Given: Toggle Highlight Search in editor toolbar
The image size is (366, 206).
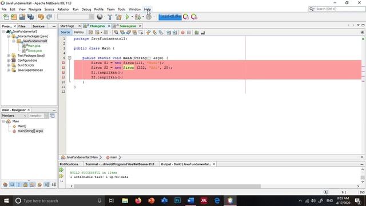Looking at the screenshot, I should (x=135, y=33).
